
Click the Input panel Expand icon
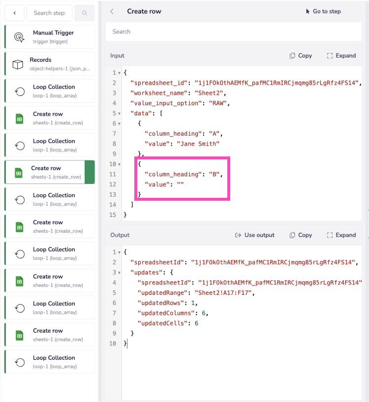pos(330,56)
